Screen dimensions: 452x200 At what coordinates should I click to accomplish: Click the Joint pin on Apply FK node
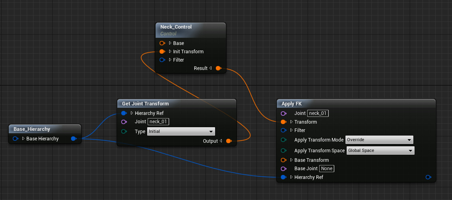click(284, 113)
